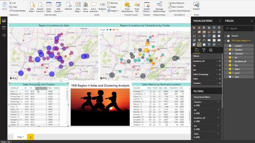Insert a Text box
Screen dimensions: 255x143
[x=112, y=3]
